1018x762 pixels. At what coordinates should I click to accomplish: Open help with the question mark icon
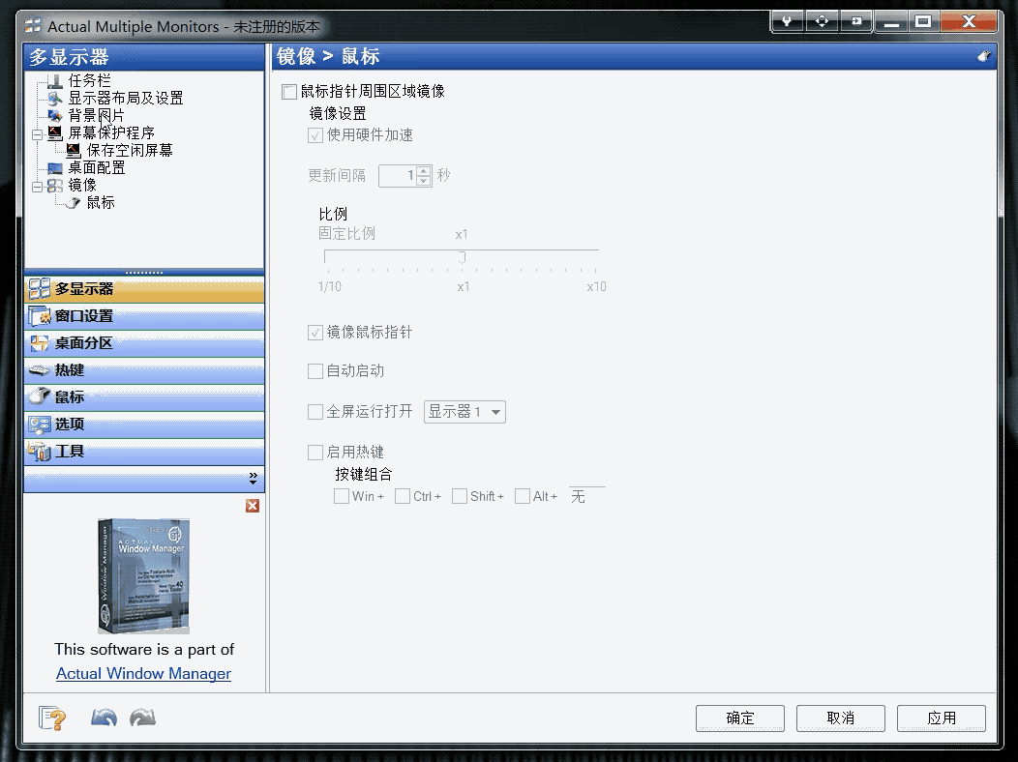(52, 718)
